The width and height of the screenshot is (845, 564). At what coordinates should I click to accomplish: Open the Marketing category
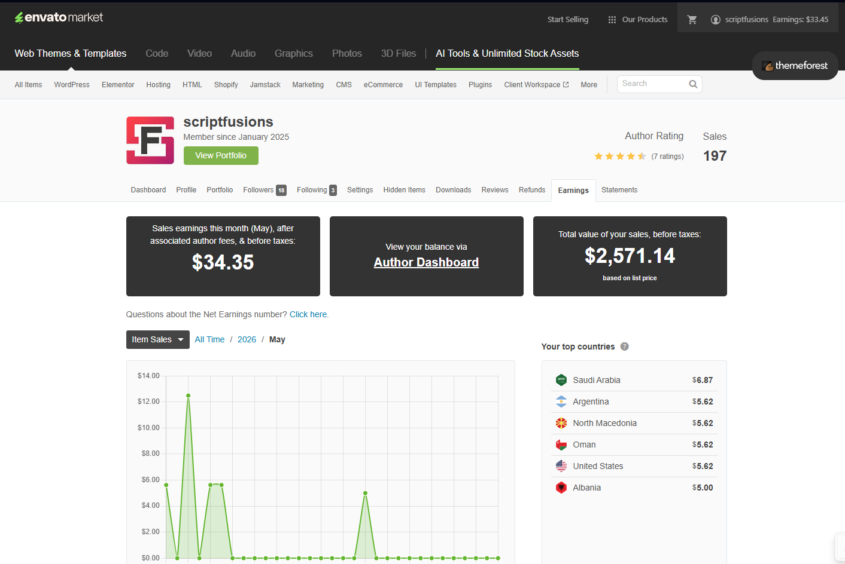click(x=308, y=85)
